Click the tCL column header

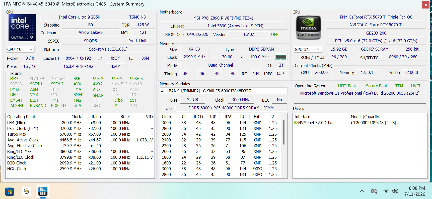(x=183, y=117)
